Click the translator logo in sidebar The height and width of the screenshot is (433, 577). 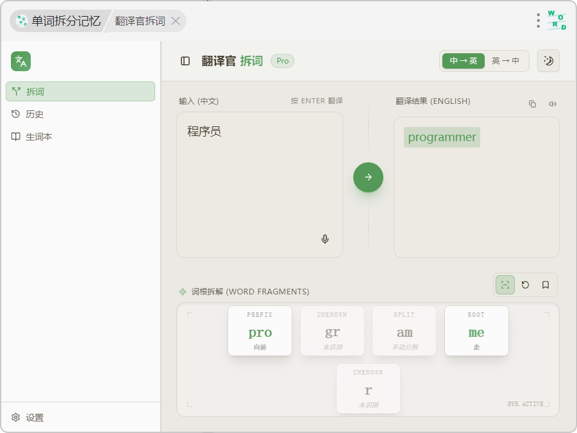[x=21, y=62]
